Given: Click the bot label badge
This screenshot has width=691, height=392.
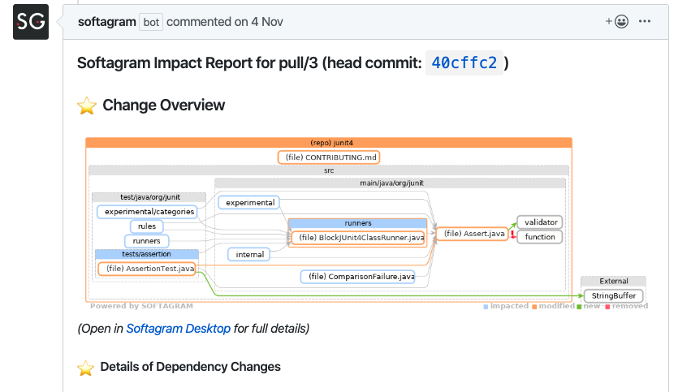Looking at the screenshot, I should tap(151, 22).
